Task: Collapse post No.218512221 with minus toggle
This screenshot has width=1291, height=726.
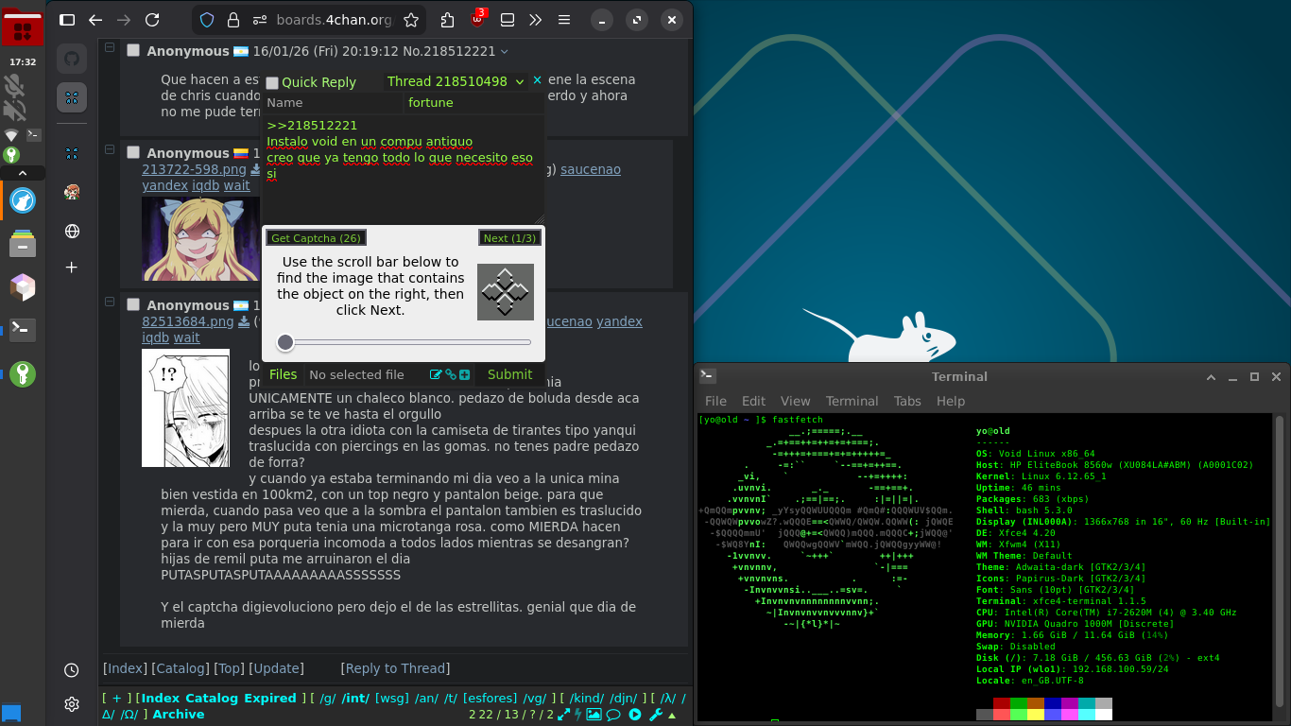Action: [x=110, y=47]
